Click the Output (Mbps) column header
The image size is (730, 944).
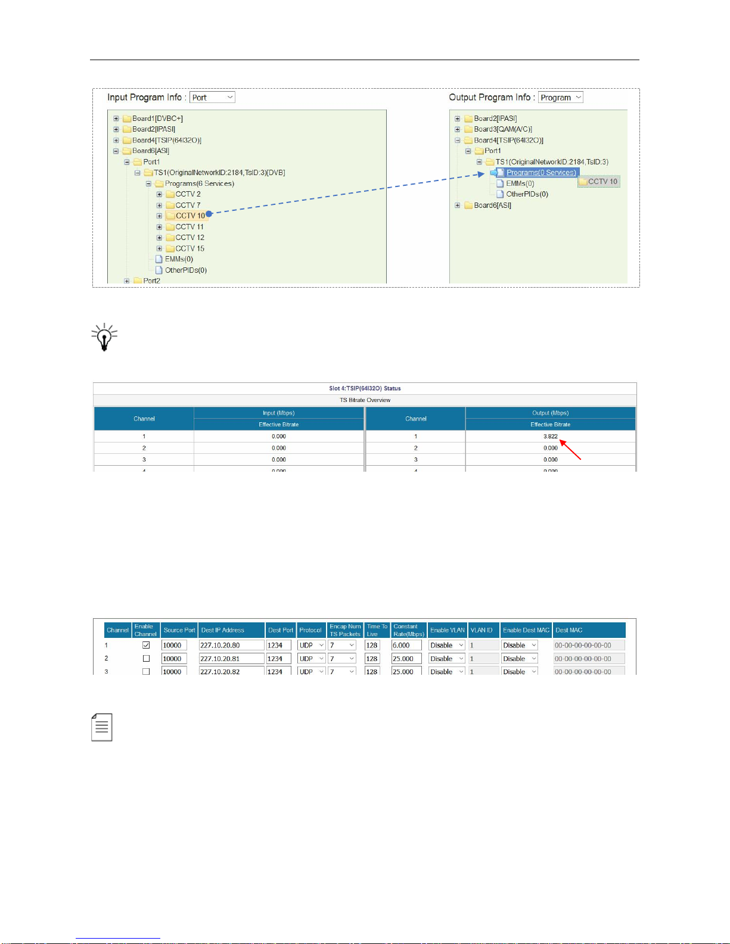coord(551,413)
